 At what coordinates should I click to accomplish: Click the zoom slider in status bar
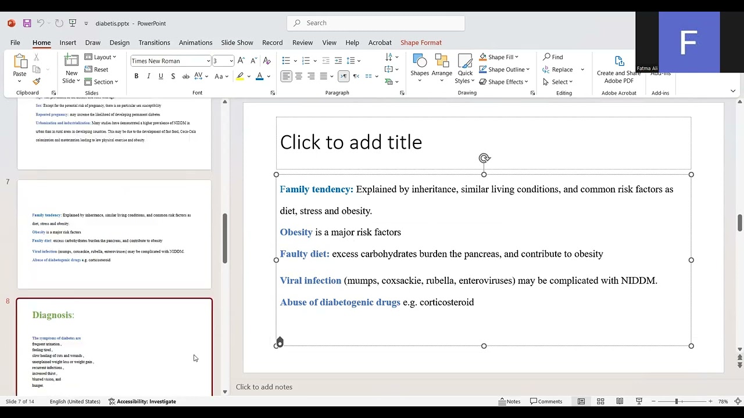(677, 401)
